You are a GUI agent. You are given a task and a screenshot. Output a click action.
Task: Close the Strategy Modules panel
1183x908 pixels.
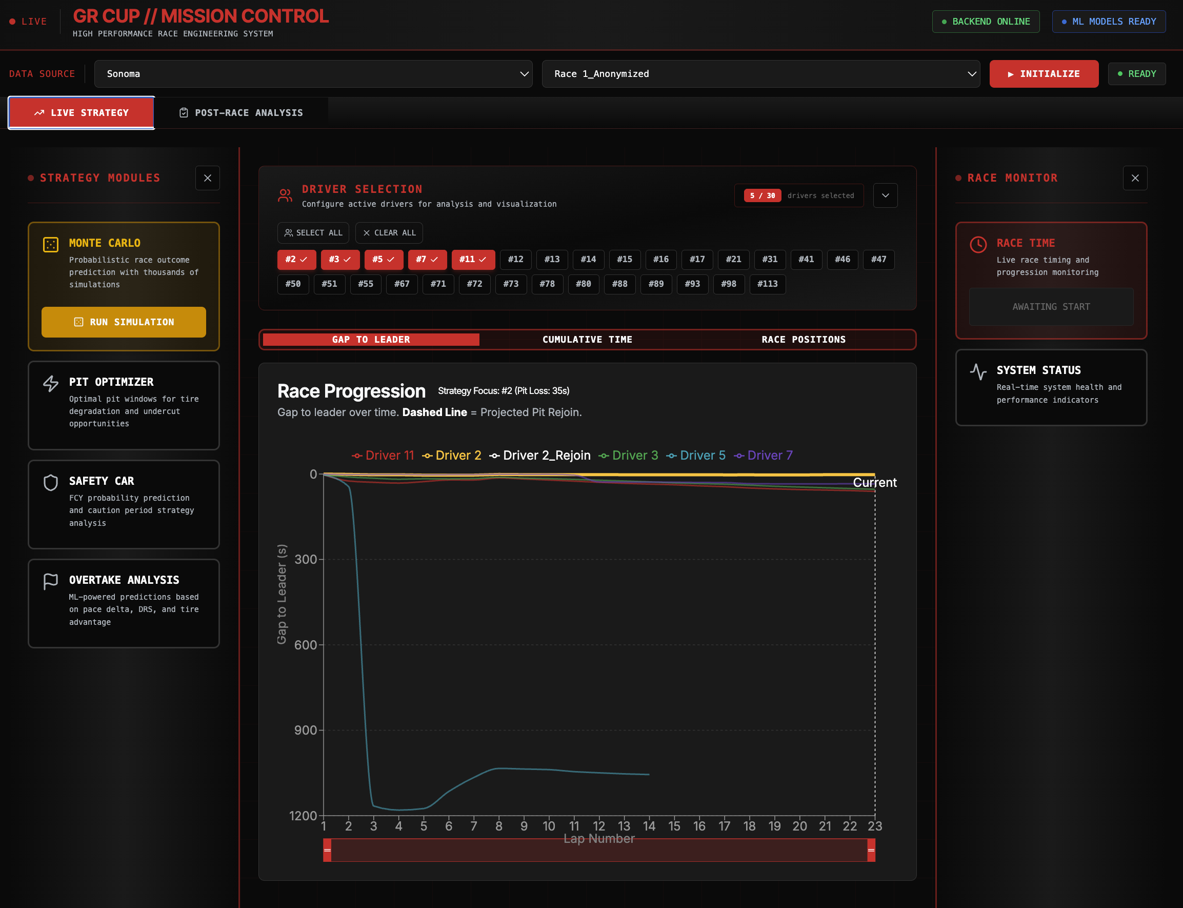click(208, 178)
